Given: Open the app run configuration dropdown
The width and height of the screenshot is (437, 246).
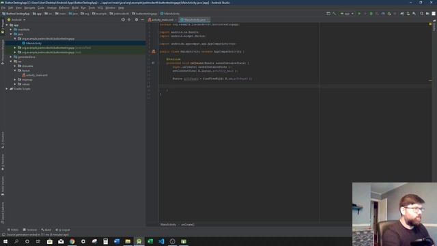Looking at the screenshot, I should click(x=347, y=14).
